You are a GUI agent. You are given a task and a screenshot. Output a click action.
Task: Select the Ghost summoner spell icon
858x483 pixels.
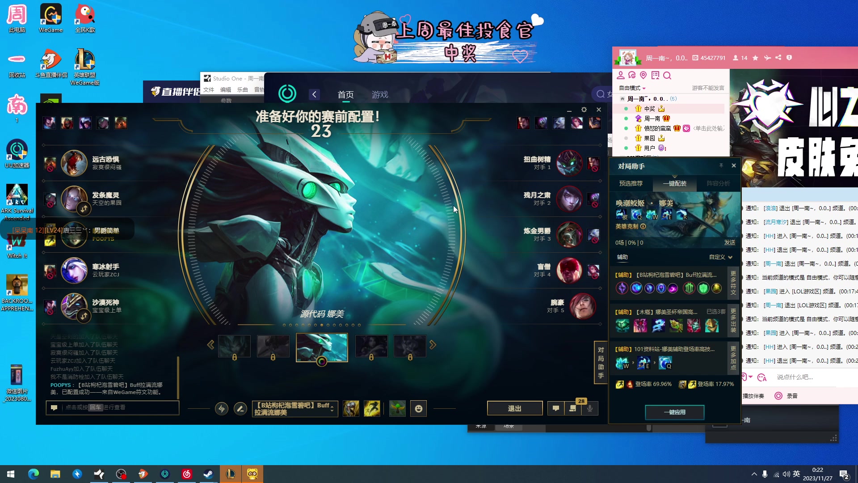pos(351,408)
